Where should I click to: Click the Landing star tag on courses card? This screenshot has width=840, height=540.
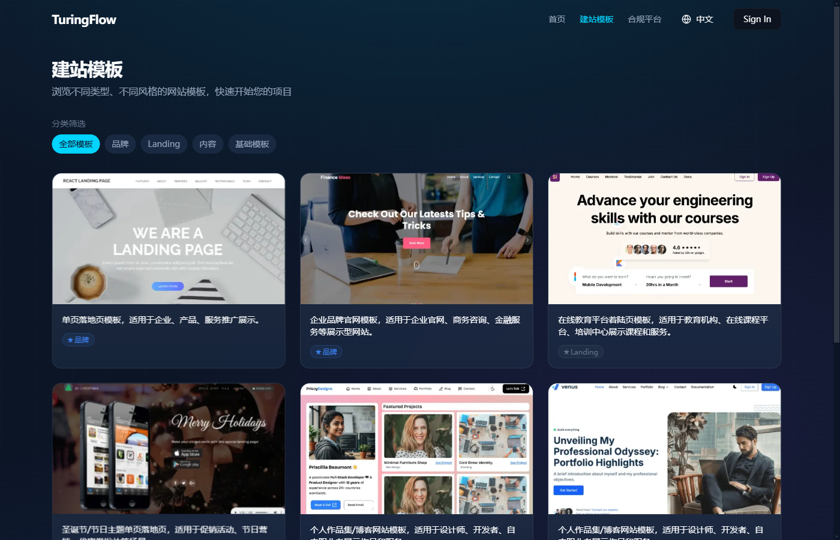[x=580, y=352]
